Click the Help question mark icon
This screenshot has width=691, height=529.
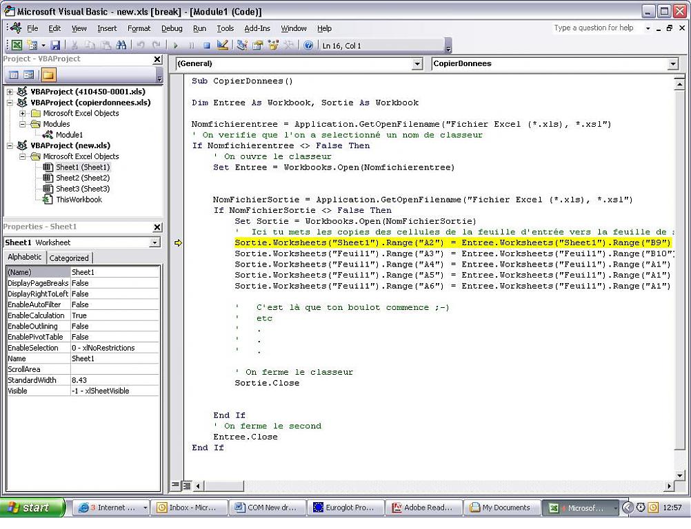click(308, 45)
